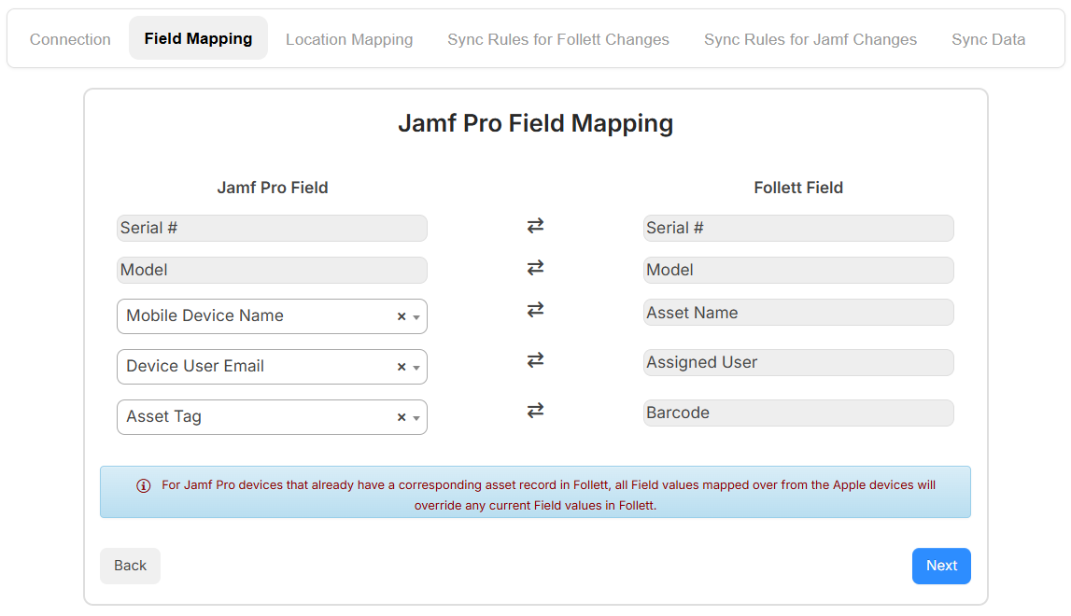Click the Jamf Pro Field column header
The width and height of the screenshot is (1071, 616).
[x=273, y=188]
